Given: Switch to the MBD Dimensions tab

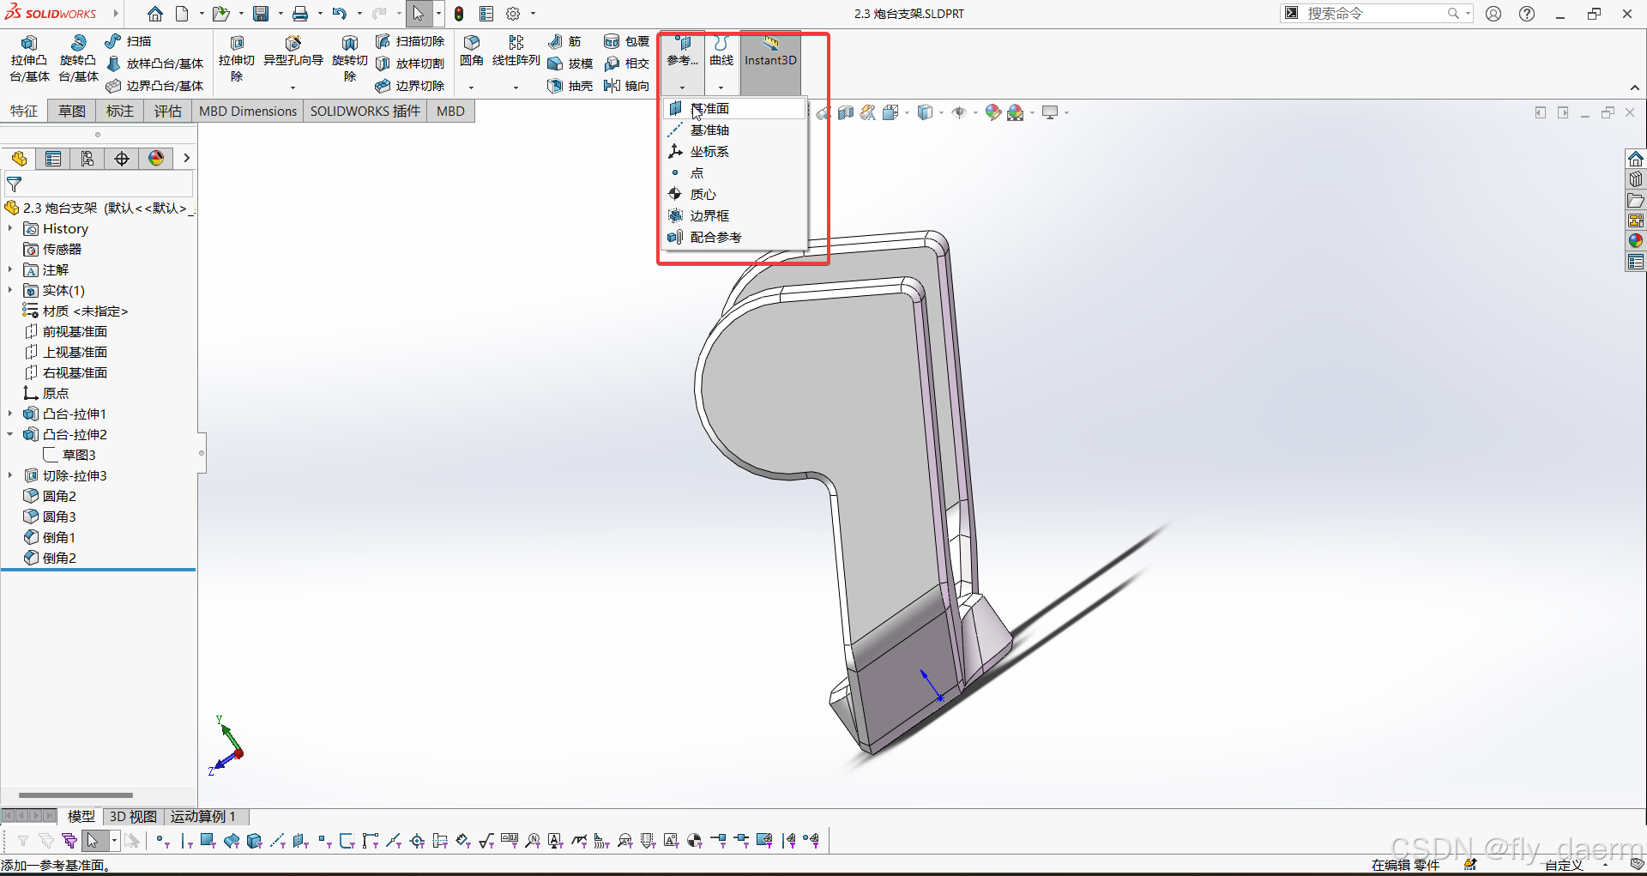Looking at the screenshot, I should click(248, 112).
